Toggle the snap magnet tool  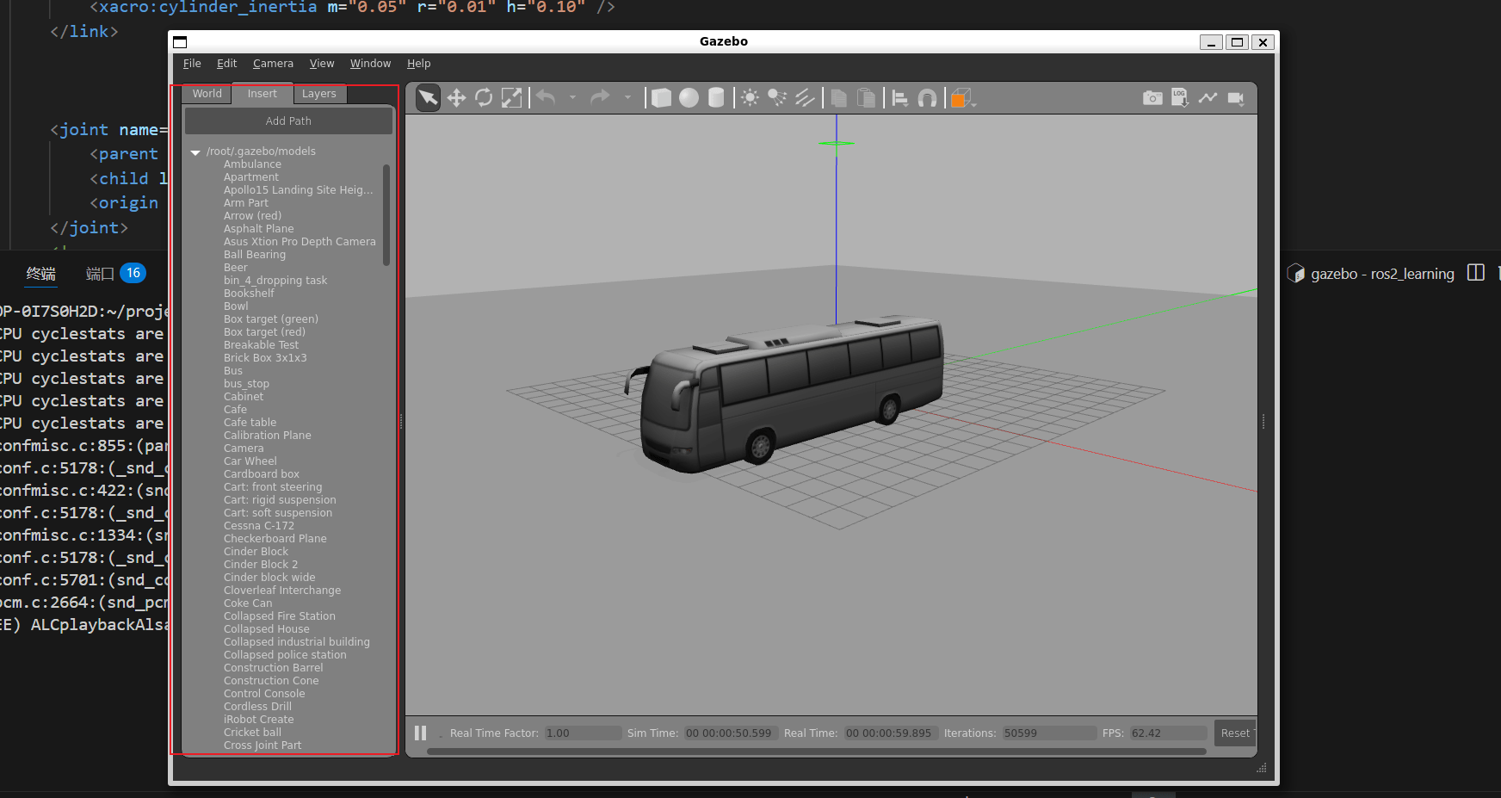click(927, 98)
